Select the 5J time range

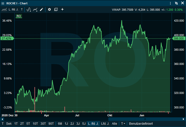(84, 124)
